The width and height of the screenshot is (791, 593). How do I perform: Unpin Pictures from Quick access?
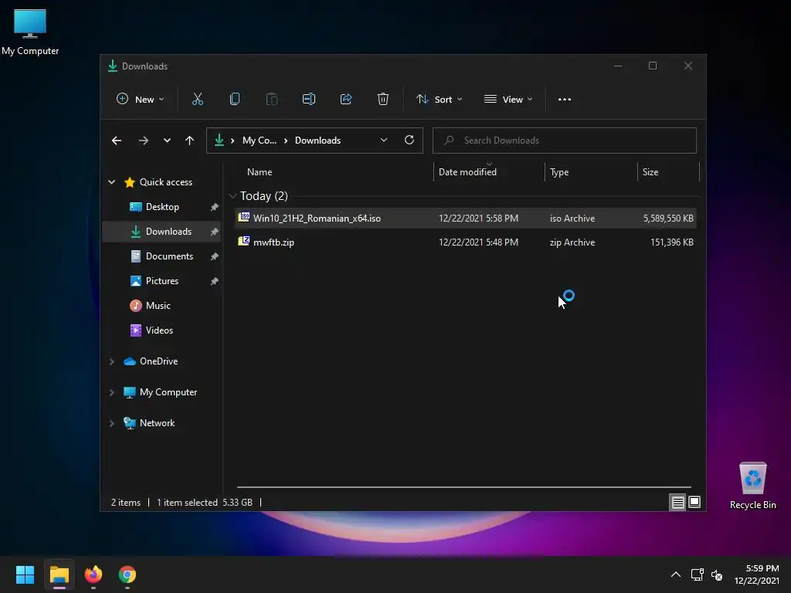coord(215,281)
